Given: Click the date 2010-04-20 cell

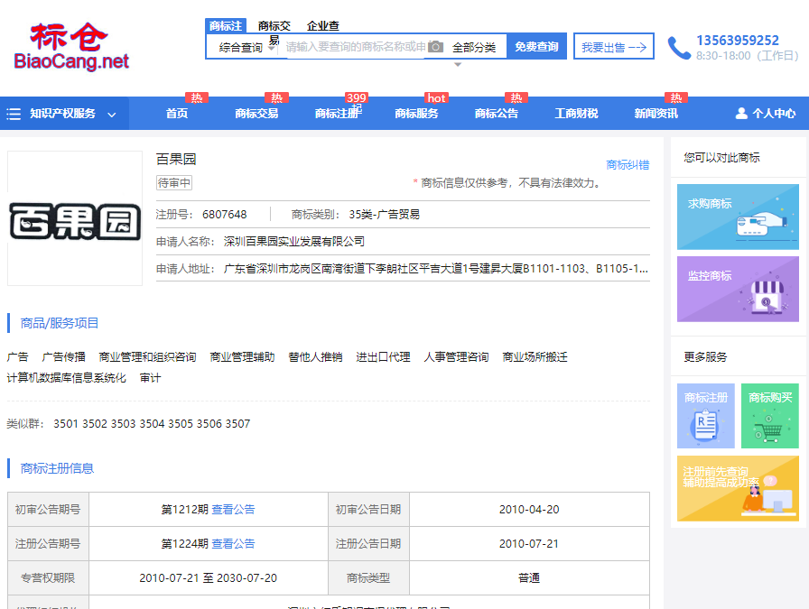Looking at the screenshot, I should click(529, 510).
